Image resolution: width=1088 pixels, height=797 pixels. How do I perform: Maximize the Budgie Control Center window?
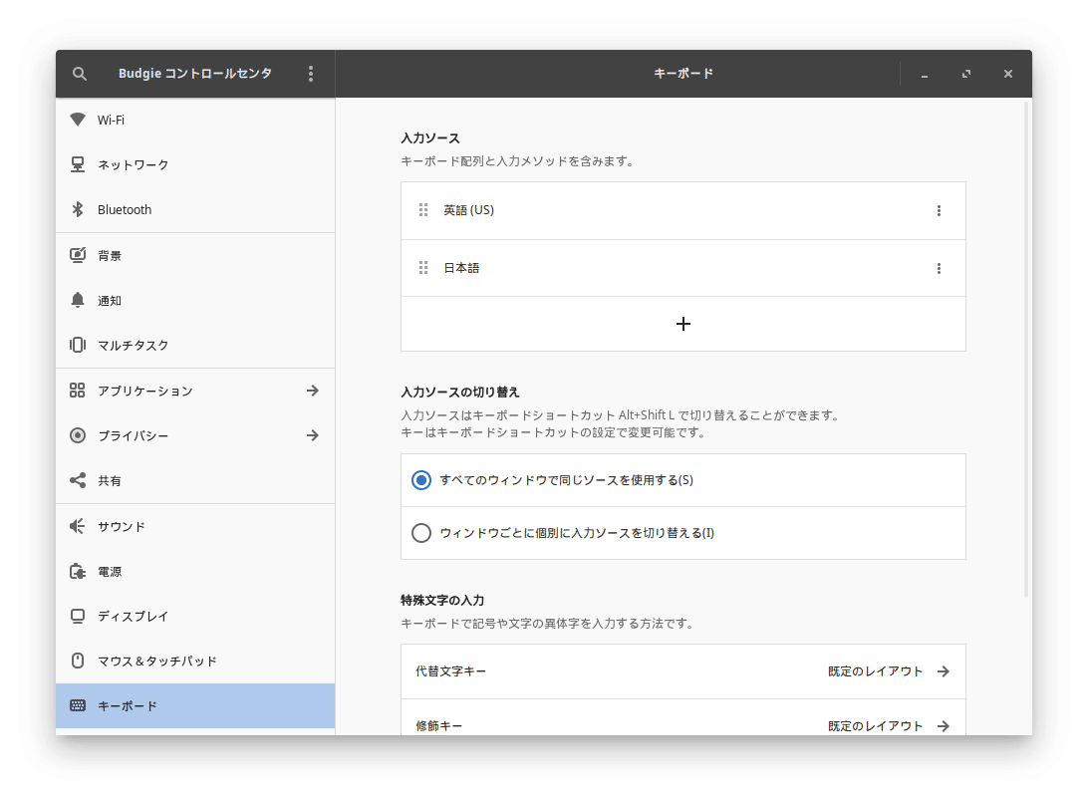(965, 74)
